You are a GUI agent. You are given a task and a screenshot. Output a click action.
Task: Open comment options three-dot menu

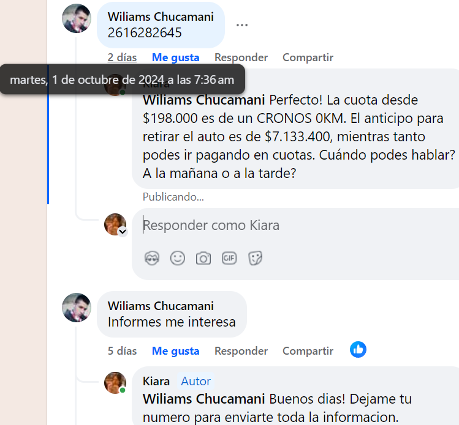242,25
